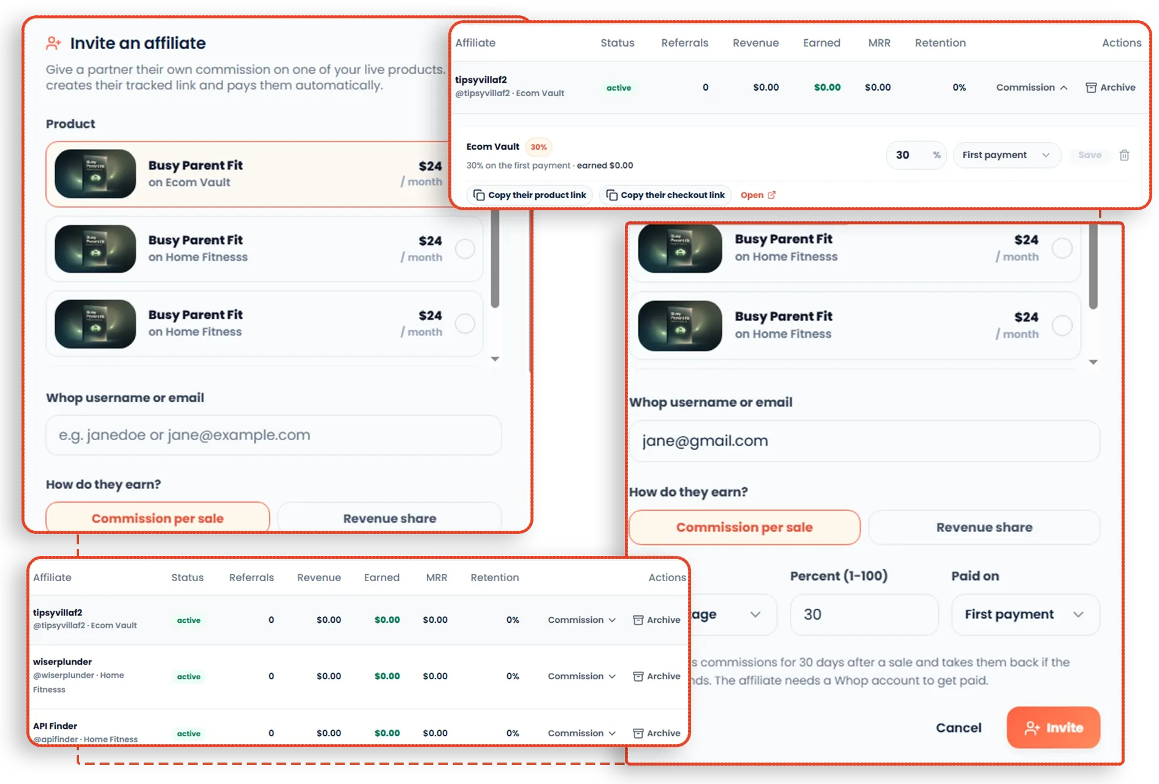Click the 30% badge next to Ecom Vault
The height and width of the screenshot is (784, 1159).
538,147
